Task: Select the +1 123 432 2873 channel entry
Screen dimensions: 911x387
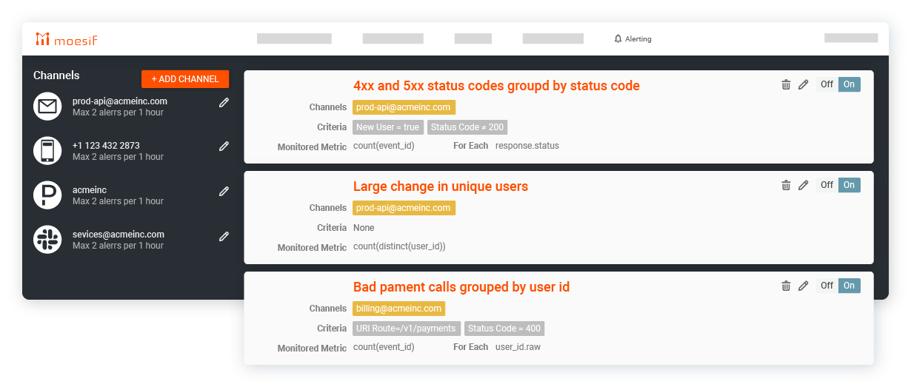Action: click(106, 146)
